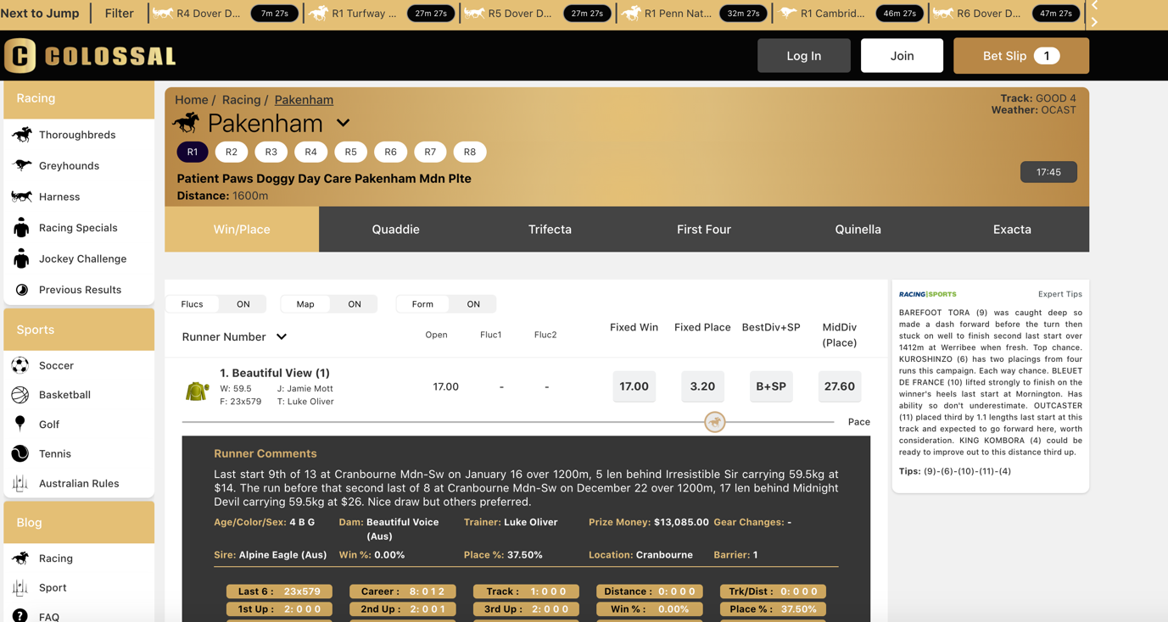Click the Log In button
Screen dimensions: 1168x622
pos(804,56)
